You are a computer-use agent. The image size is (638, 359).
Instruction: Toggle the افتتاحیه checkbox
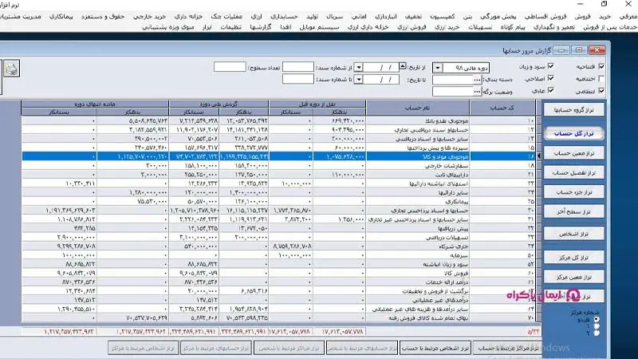pyautogui.click(x=601, y=66)
